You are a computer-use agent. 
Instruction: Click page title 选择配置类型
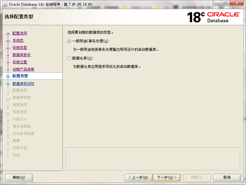click(19, 17)
